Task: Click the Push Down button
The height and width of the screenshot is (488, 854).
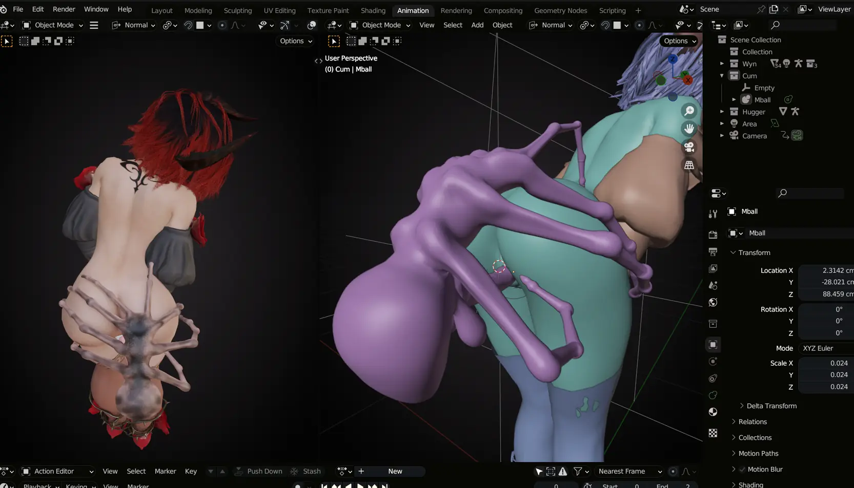Action: click(x=264, y=471)
